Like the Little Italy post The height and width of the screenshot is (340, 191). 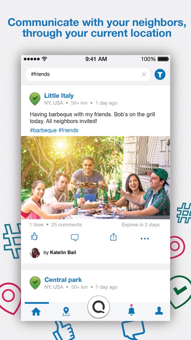point(34,237)
